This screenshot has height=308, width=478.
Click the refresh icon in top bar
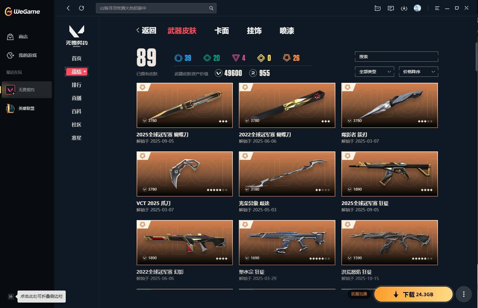(81, 8)
